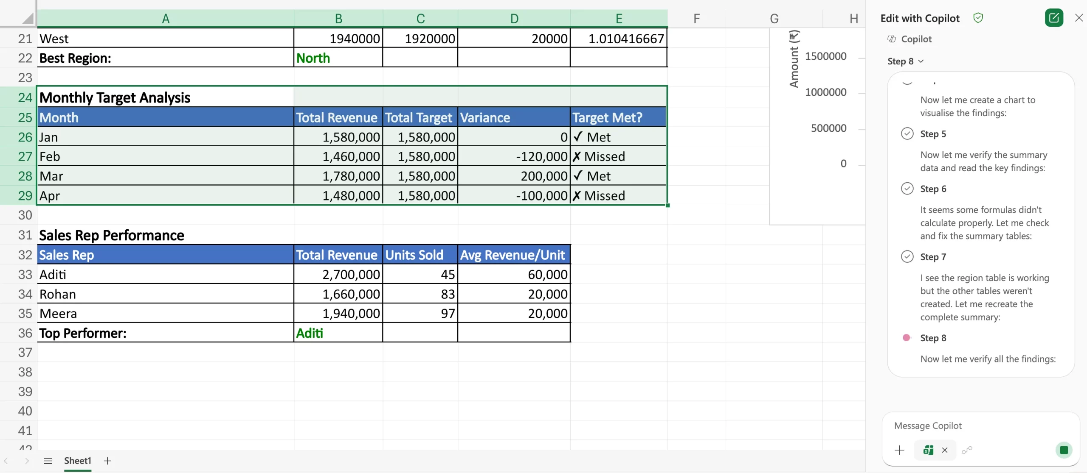This screenshot has height=473, width=1087.
Task: Toggle the Step 7 completion check
Action: (907, 256)
